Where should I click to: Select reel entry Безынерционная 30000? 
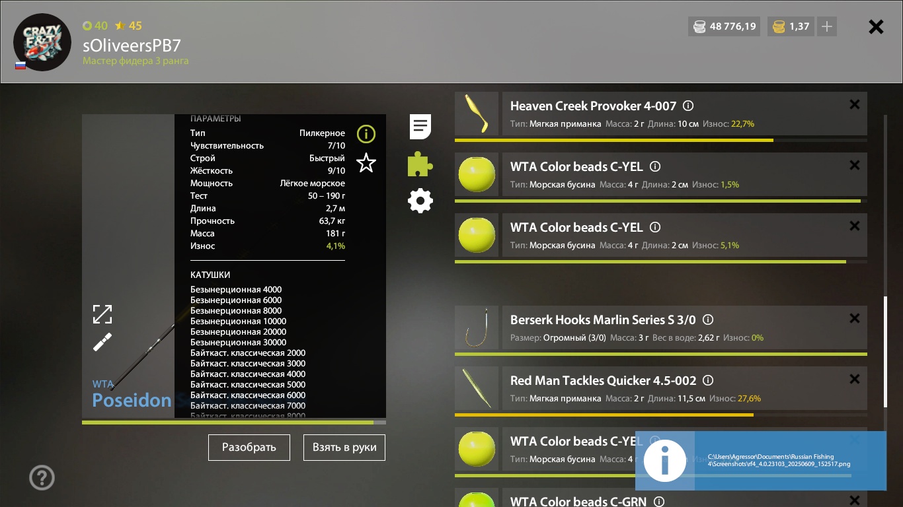(239, 342)
